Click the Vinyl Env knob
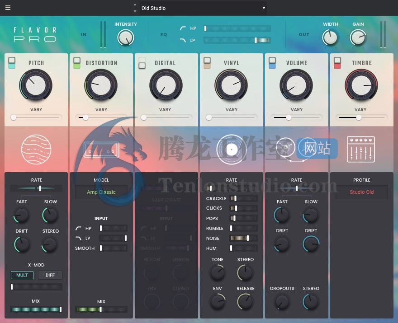Viewport: 398px width, 323px height. [x=218, y=302]
